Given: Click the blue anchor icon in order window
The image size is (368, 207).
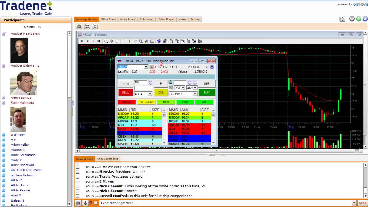Looking at the screenshot, I should (x=212, y=67).
